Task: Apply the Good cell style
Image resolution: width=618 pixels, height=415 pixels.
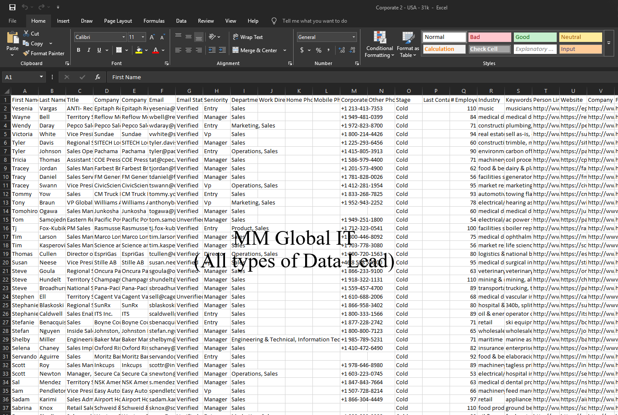Action: tap(535, 37)
